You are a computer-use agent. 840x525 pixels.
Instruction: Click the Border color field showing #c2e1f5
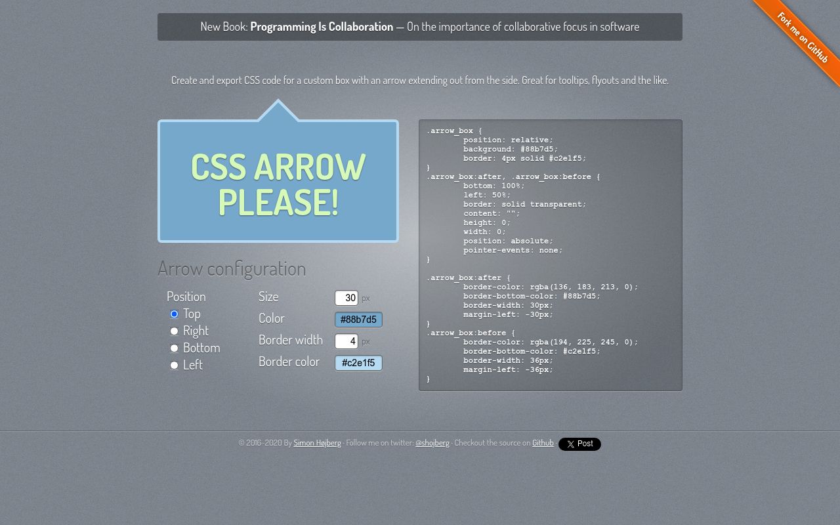coord(358,362)
